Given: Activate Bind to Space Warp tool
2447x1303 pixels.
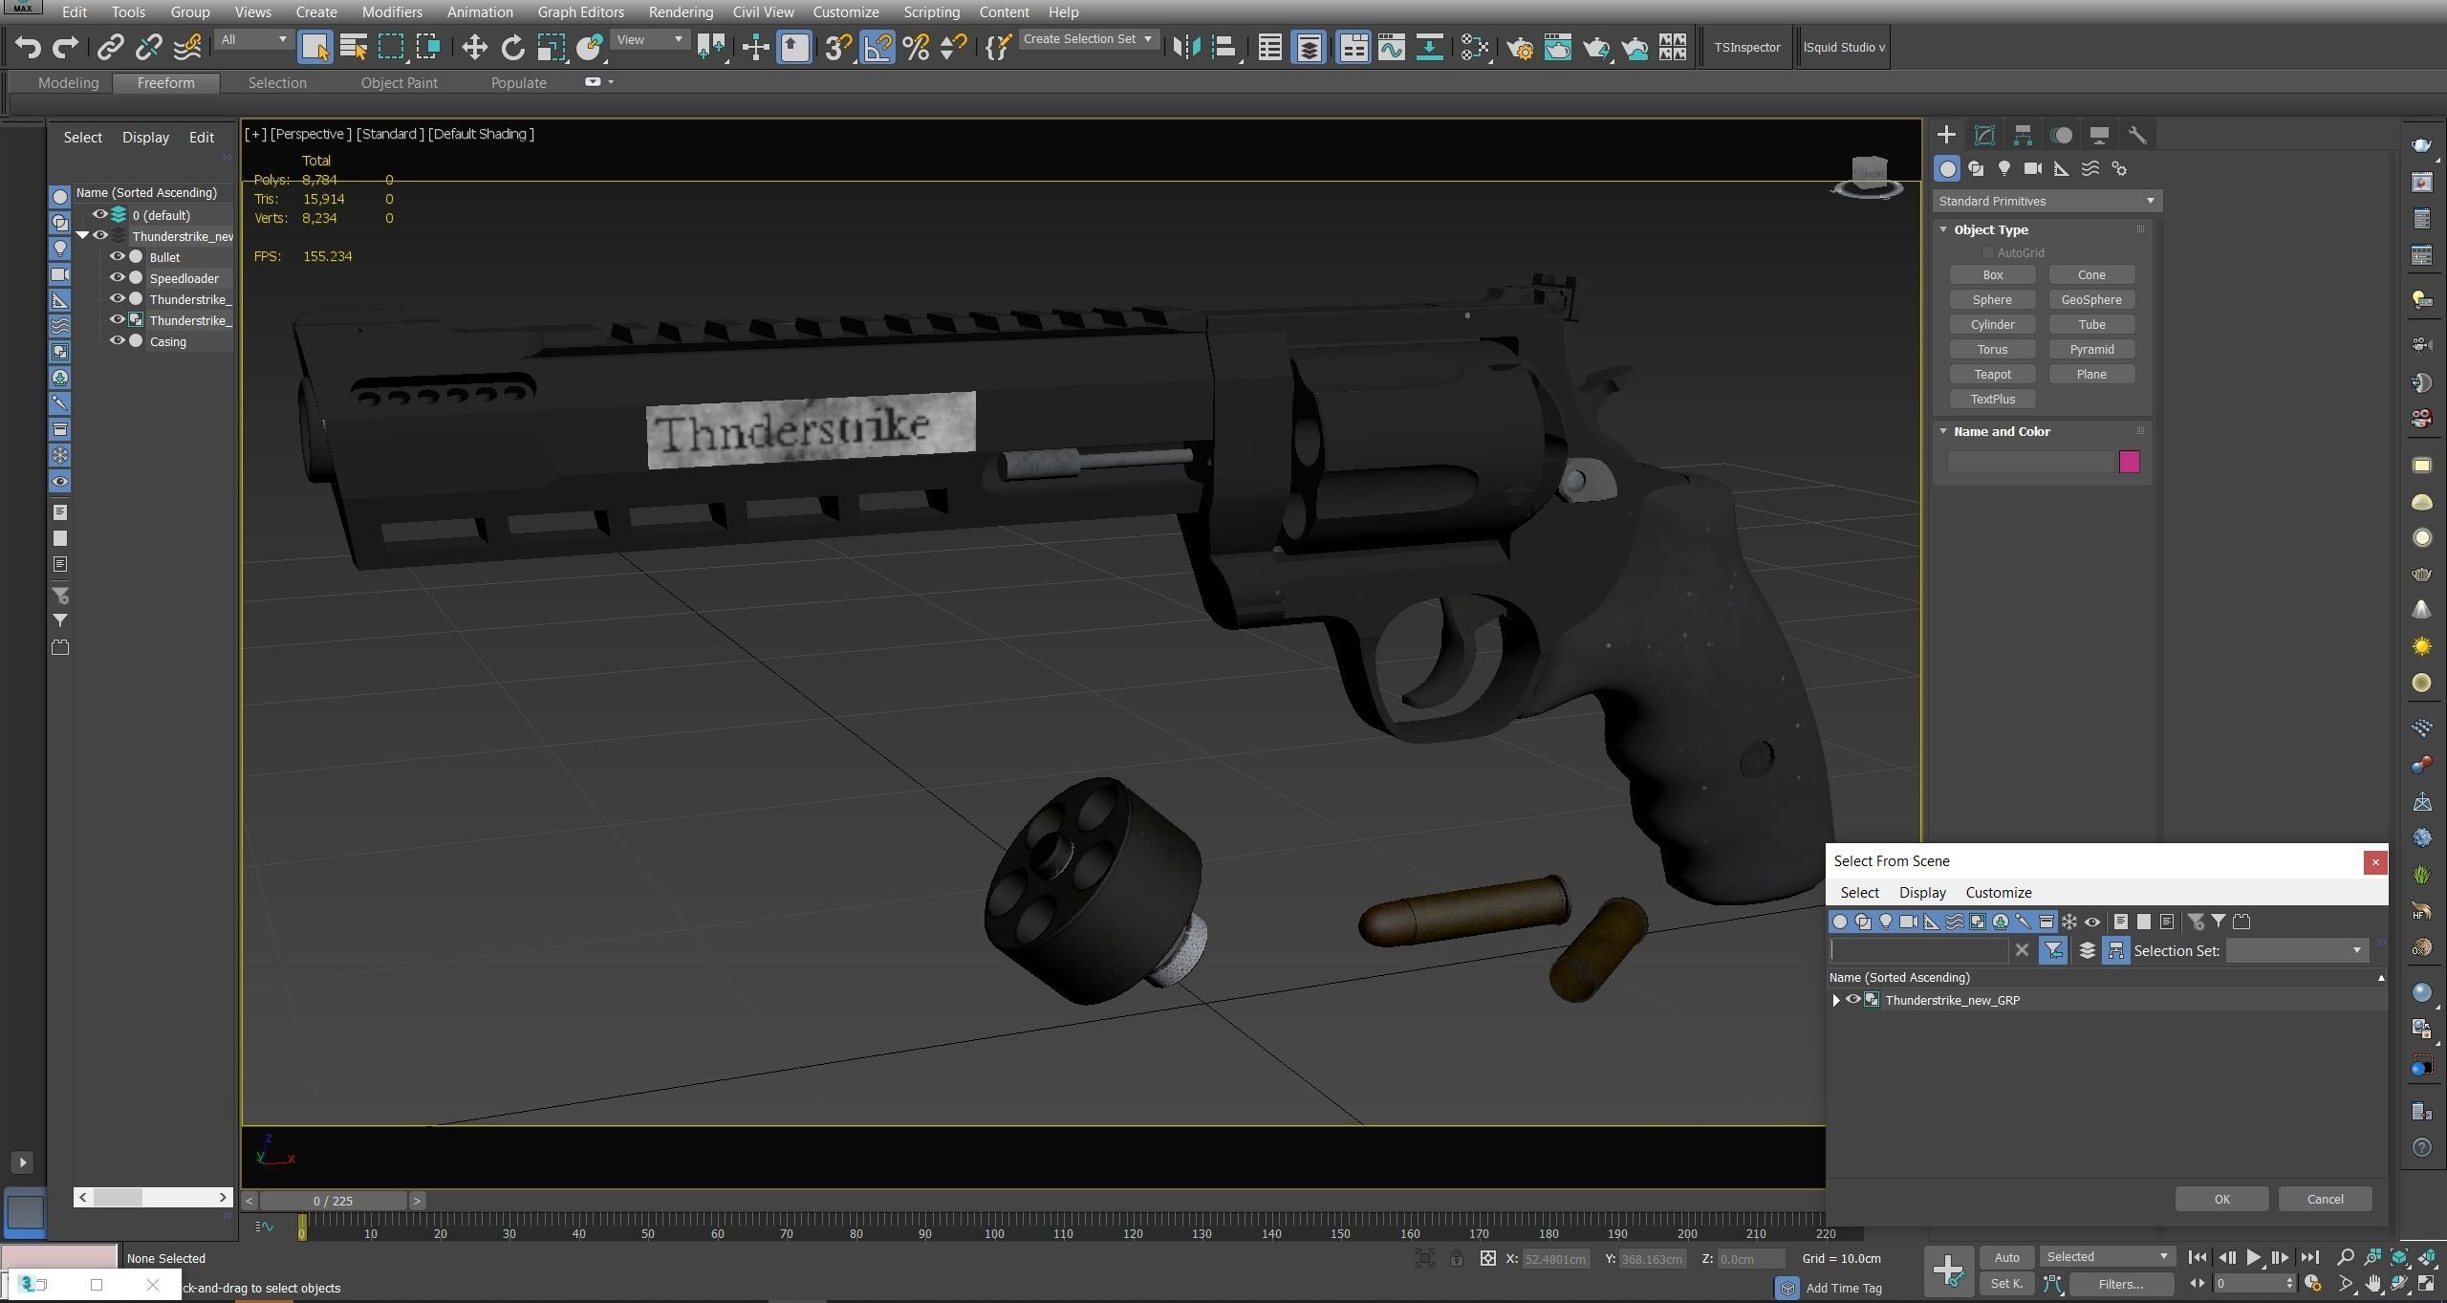Looking at the screenshot, I should click(187, 47).
